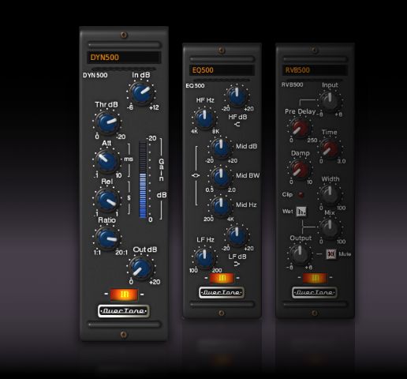
Task: Click the mid band bell icon
Action: click(x=196, y=175)
